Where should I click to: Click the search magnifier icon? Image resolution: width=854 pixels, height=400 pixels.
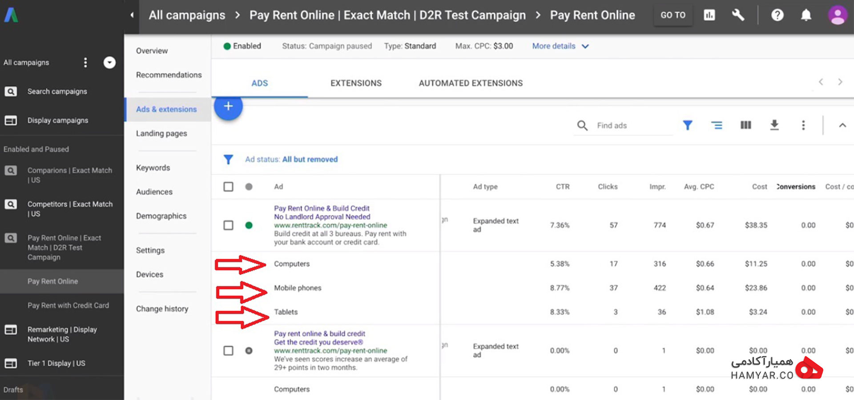[582, 125]
